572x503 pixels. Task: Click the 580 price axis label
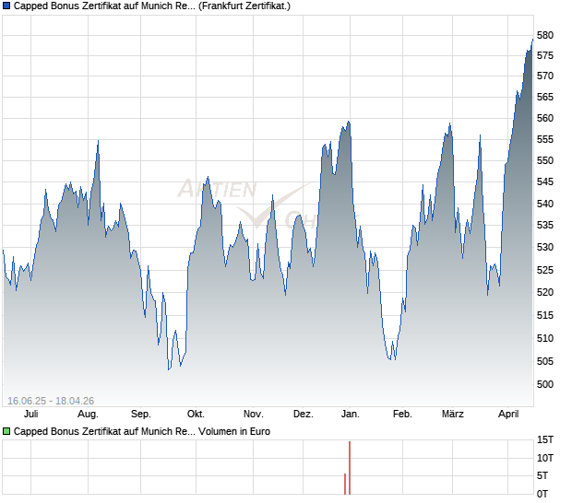tap(545, 36)
